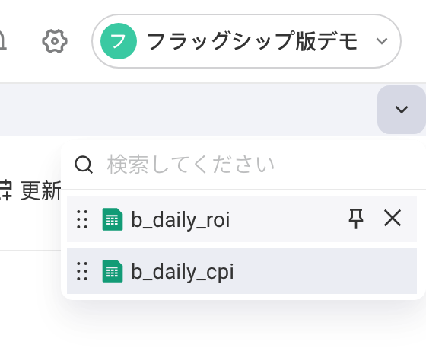Select the b_daily_roi list entry
426x361 pixels.
coord(242,219)
